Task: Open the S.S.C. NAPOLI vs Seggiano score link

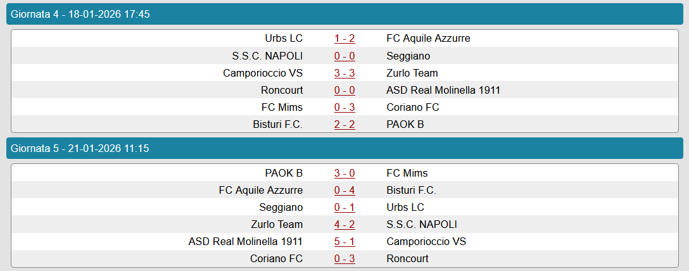Action: click(344, 56)
